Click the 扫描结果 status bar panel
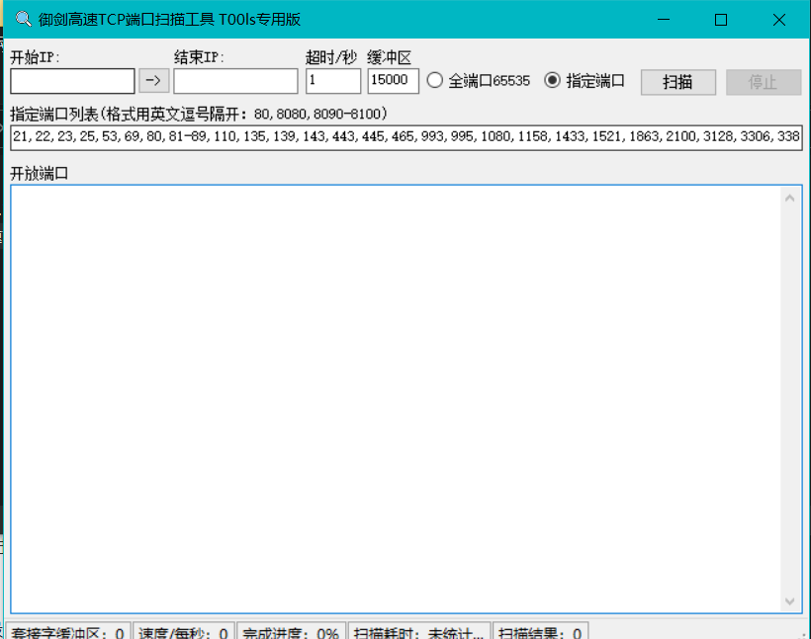The height and width of the screenshot is (639, 811). [540, 632]
